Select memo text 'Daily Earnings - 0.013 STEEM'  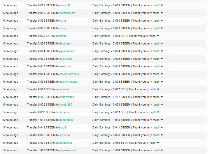tap(111, 67)
